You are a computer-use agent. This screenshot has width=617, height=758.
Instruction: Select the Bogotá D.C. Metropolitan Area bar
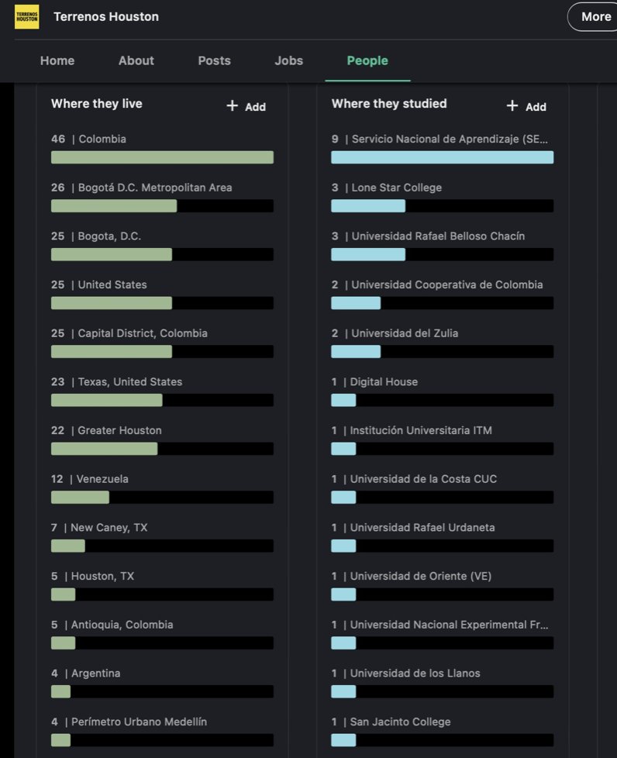[162, 205]
